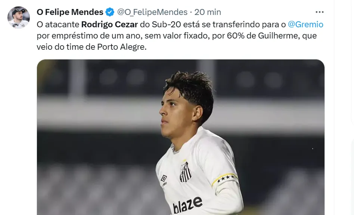Image resolution: width=354 pixels, height=215 pixels.
Task: Click the O Felipe Mendes display name
Action: (x=70, y=12)
